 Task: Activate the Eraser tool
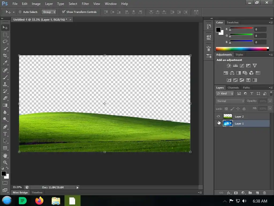[x=5, y=98]
